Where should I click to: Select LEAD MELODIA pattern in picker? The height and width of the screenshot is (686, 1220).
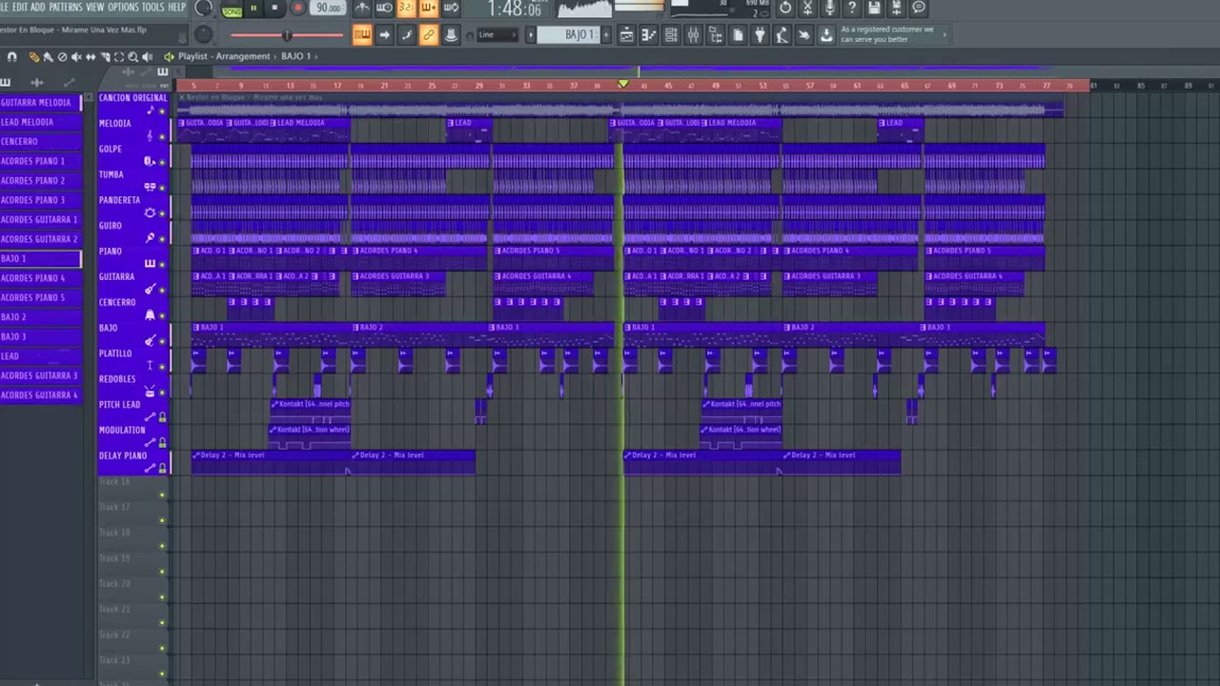coord(40,122)
